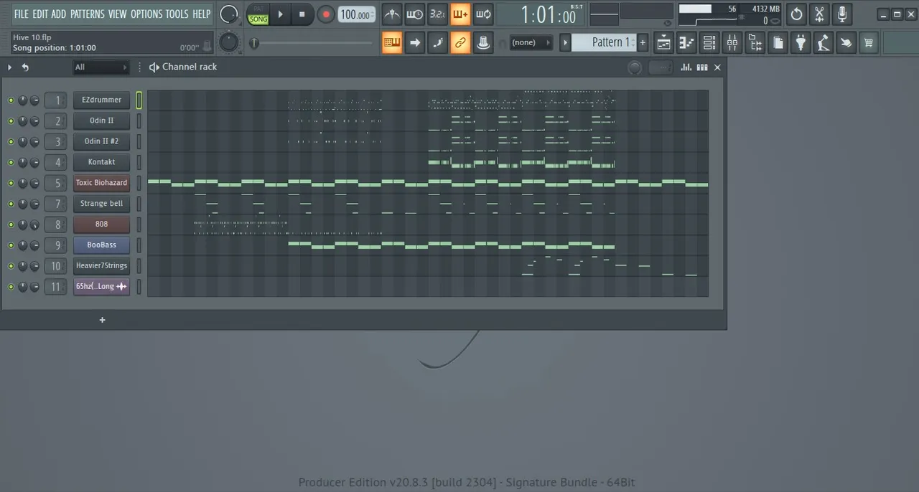Image resolution: width=919 pixels, height=492 pixels.
Task: Open the Piano roll view icon
Action: coord(686,43)
